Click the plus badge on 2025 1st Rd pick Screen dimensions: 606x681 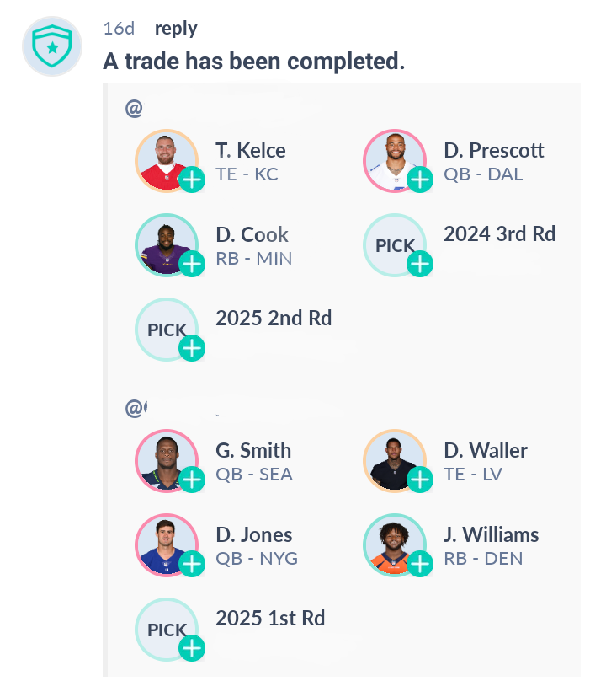tap(192, 648)
